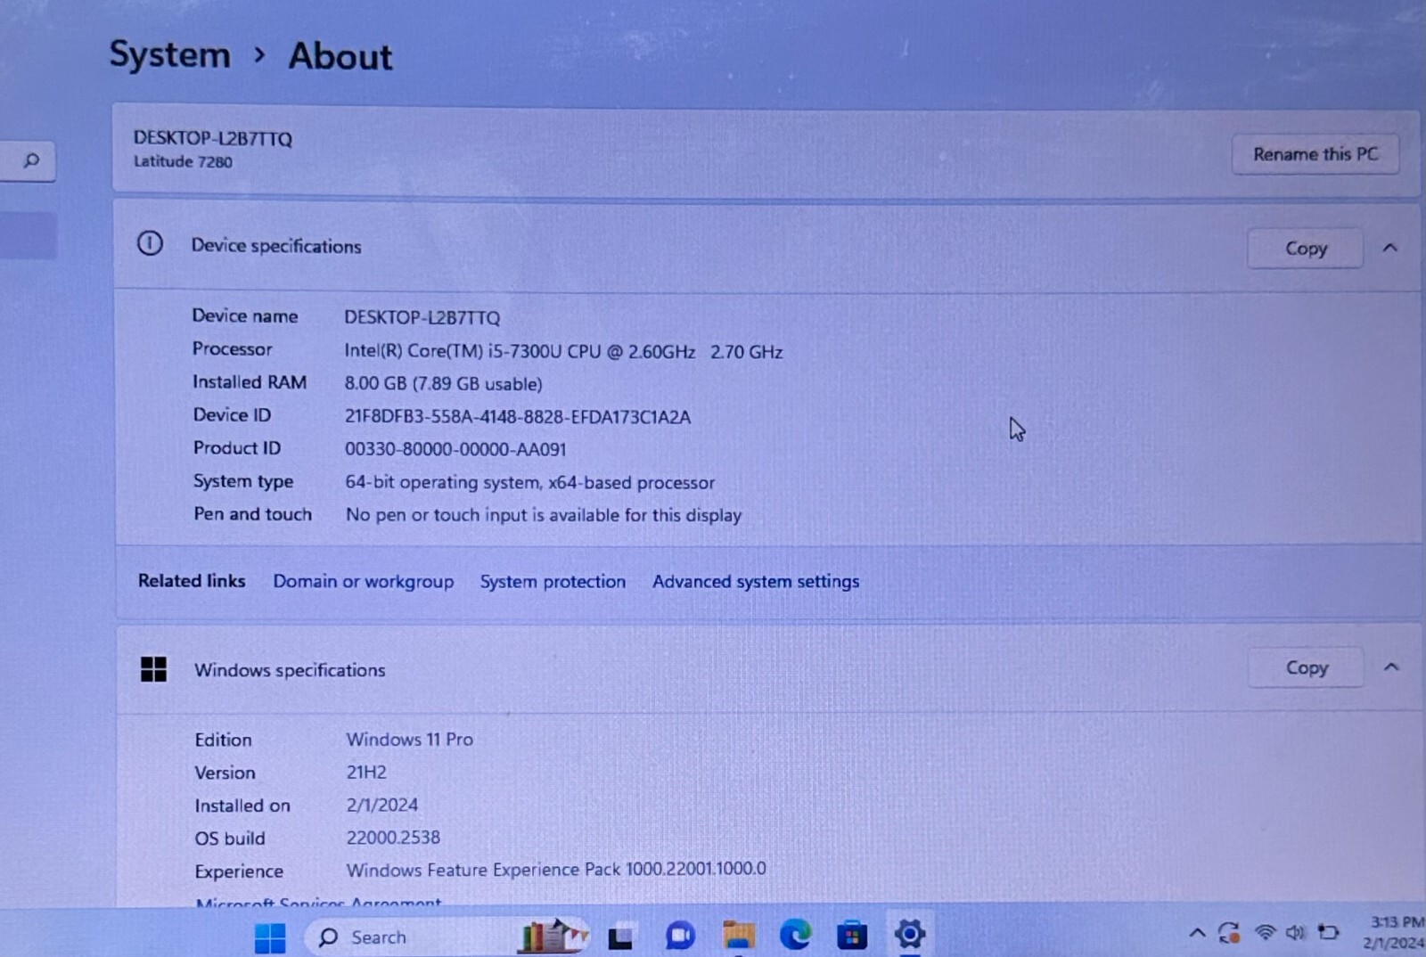
Task: Open the books icon in taskbar search
Action: [553, 936]
